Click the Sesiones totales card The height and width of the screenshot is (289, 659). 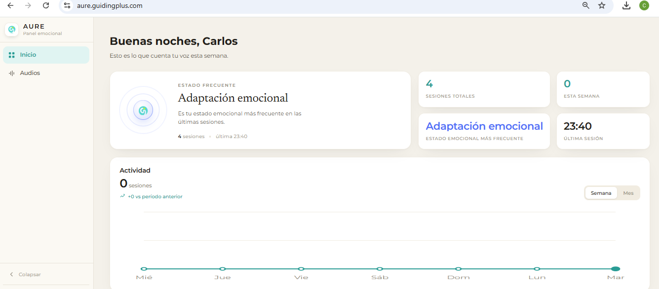(484, 89)
